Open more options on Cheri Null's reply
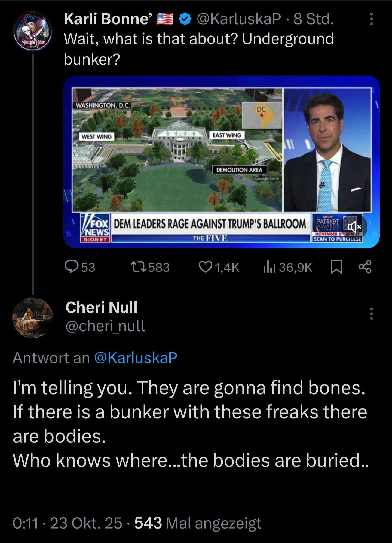The width and height of the screenshot is (392, 543). (x=372, y=314)
